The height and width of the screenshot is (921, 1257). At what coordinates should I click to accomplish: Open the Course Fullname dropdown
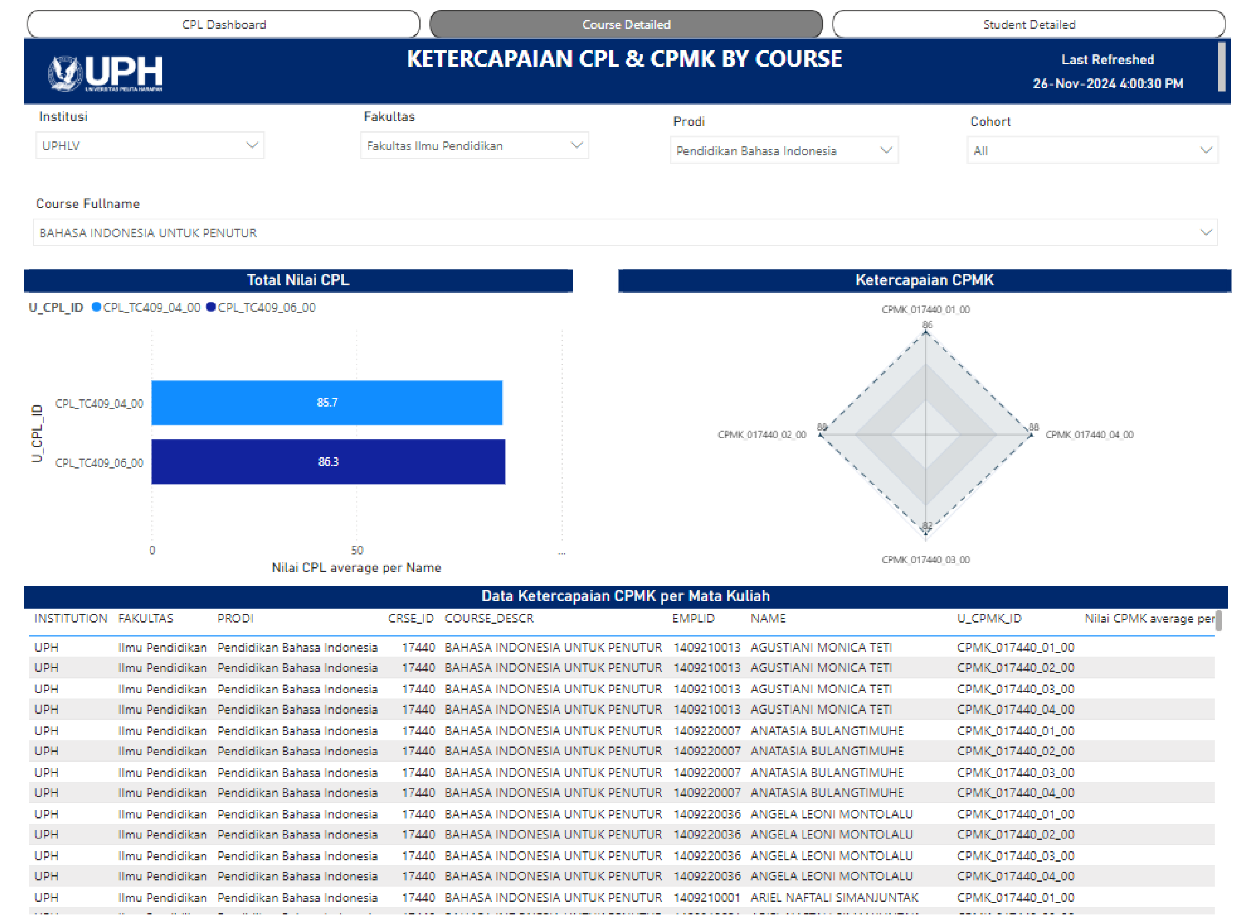click(625, 233)
